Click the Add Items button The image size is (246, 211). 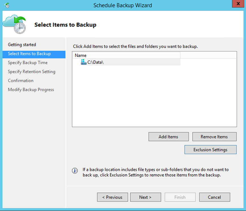(168, 137)
